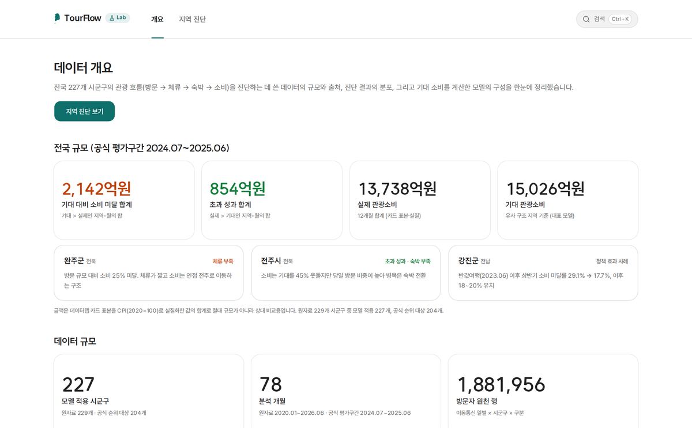
Task: Click the 방문자 원천 행 label
Action: pyautogui.click(x=477, y=401)
